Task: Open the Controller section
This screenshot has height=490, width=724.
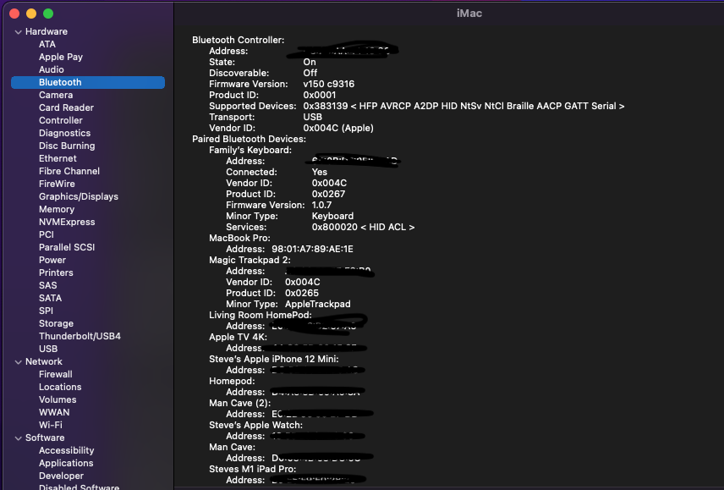Action: point(61,120)
